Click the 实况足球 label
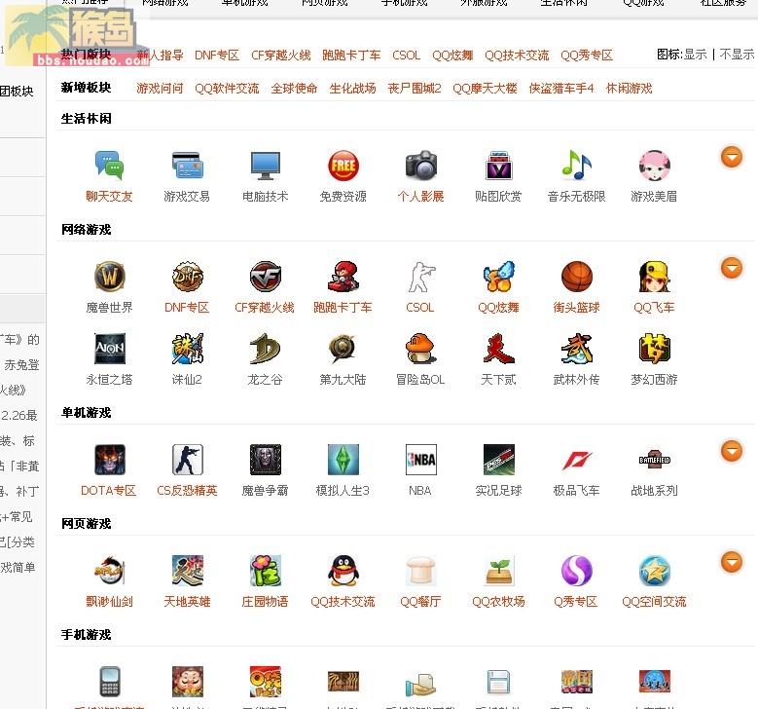 [498, 490]
